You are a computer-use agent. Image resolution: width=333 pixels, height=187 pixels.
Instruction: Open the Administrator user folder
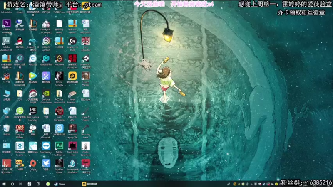(x=6, y=9)
